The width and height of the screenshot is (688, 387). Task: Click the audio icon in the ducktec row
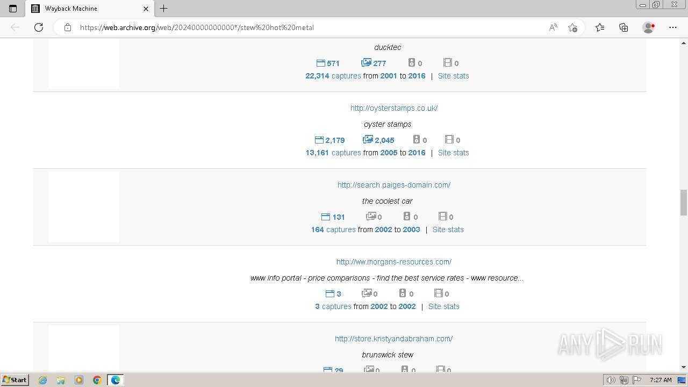(412, 62)
